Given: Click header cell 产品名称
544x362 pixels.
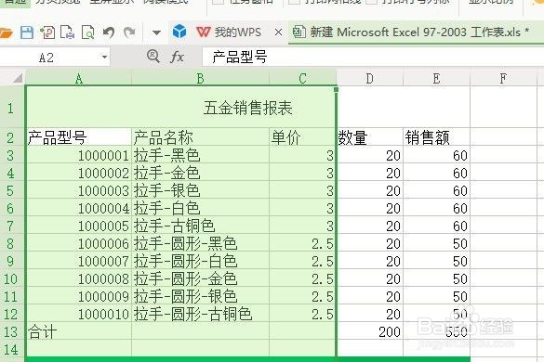Looking at the screenshot, I should [200, 137].
